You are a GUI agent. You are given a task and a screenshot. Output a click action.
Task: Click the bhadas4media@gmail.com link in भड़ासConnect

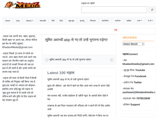(x=138, y=64)
